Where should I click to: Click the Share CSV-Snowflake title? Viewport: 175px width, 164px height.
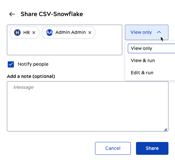tap(52, 14)
